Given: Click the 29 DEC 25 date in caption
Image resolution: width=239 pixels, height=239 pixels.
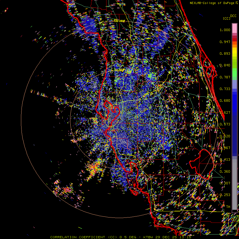Looking at the screenshot, I should (166, 237).
